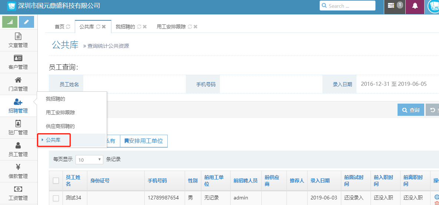Image resolution: width=439 pixels, height=205 pixels.
Task: Open 借款管理 yen icon in sidebar
Action: pyautogui.click(x=18, y=171)
